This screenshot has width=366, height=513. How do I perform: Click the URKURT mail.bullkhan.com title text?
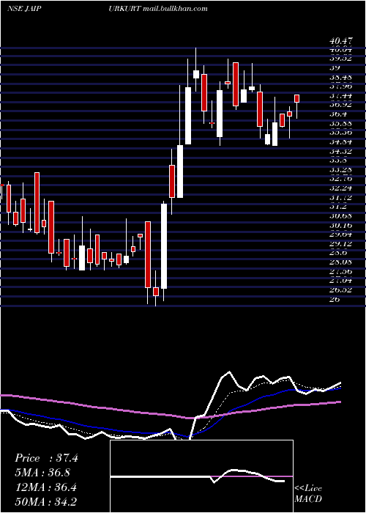[x=158, y=9]
